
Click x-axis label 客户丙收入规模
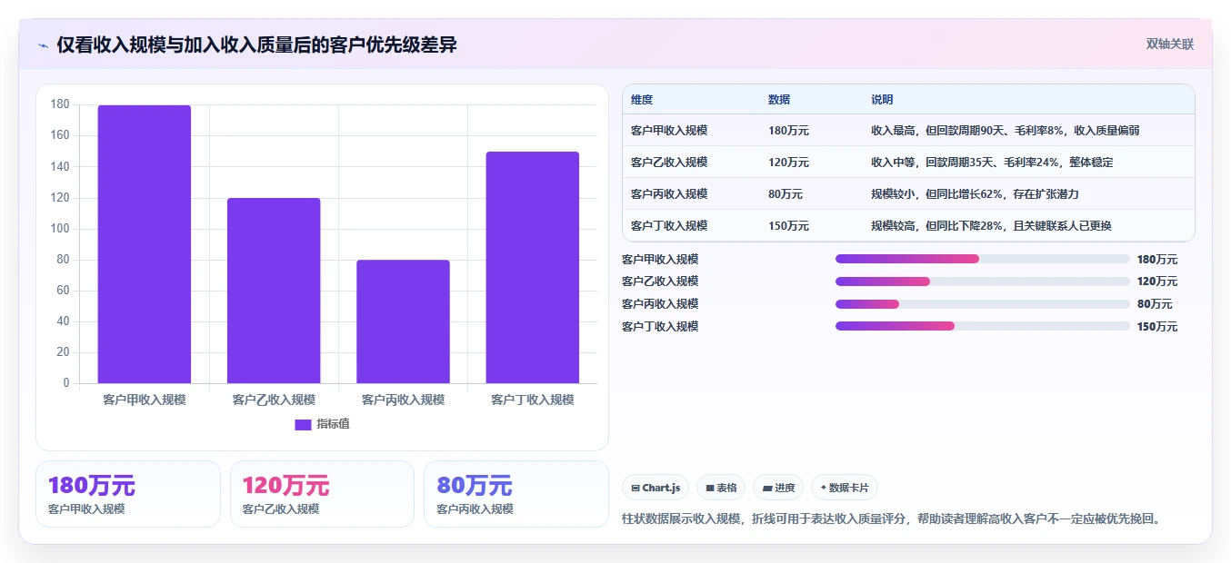(x=403, y=400)
